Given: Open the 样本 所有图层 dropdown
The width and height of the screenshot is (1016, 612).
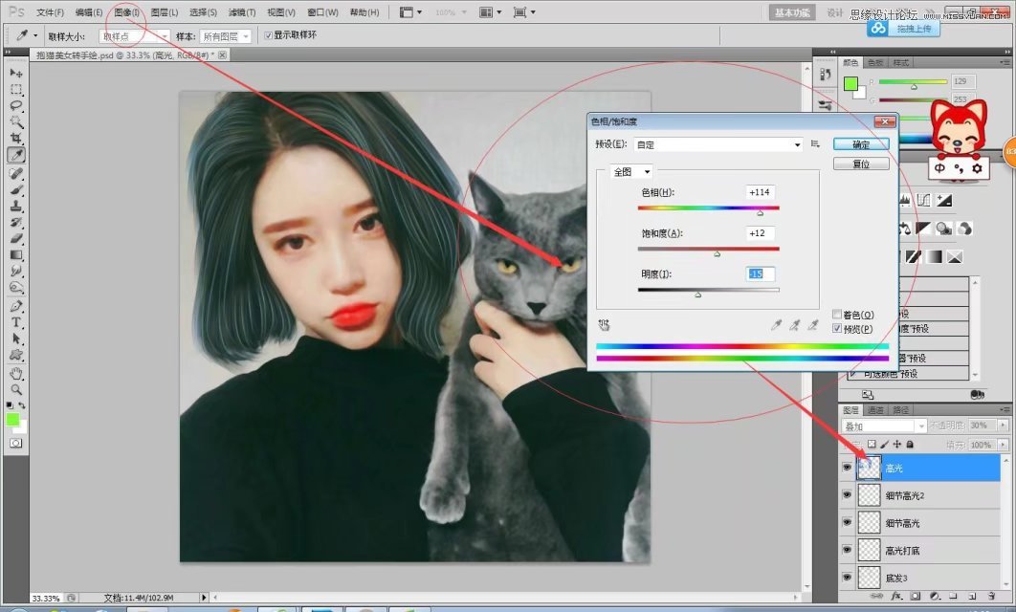Looking at the screenshot, I should click(225, 37).
